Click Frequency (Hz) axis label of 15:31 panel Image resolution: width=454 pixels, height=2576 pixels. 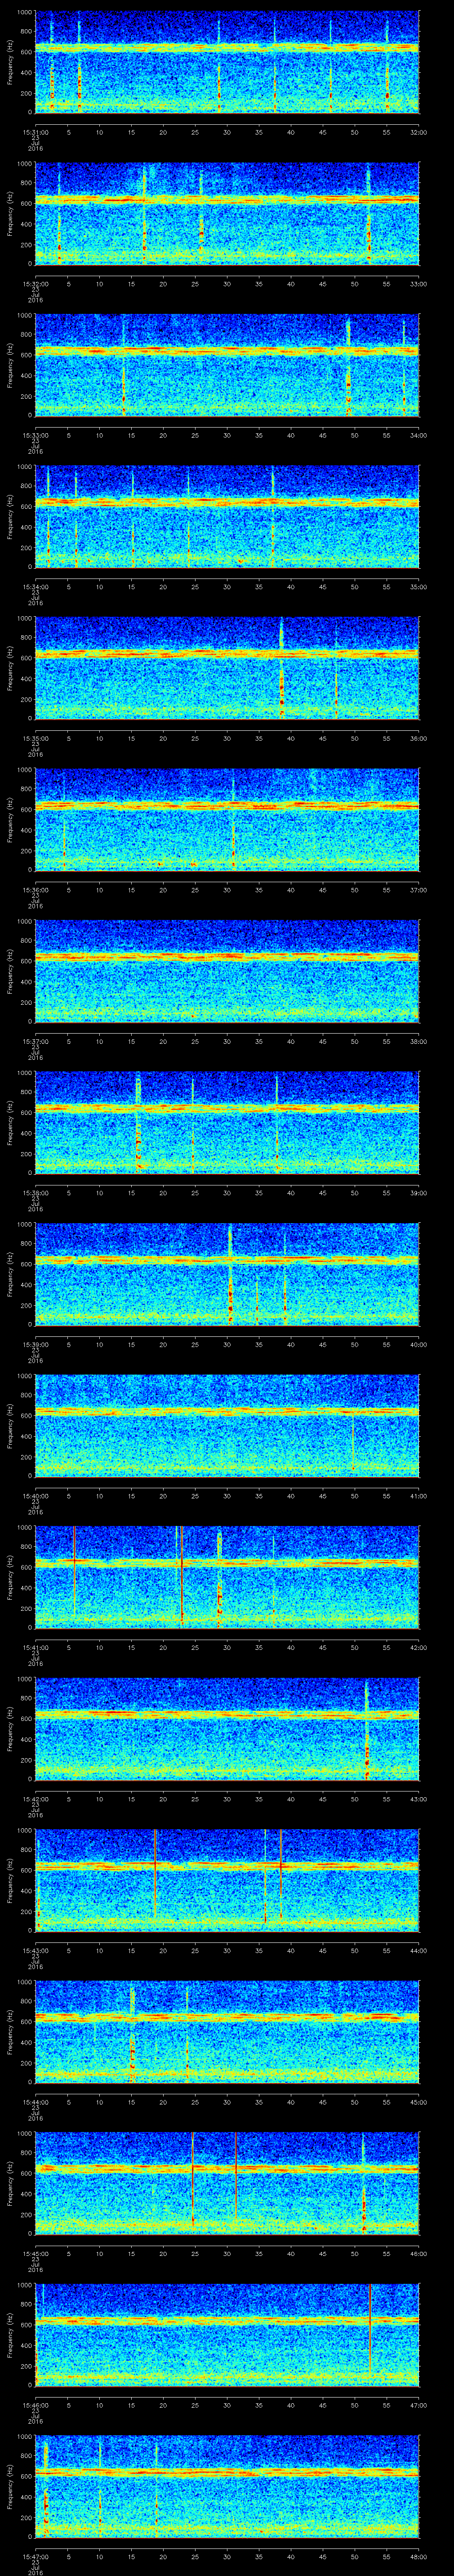(10, 62)
